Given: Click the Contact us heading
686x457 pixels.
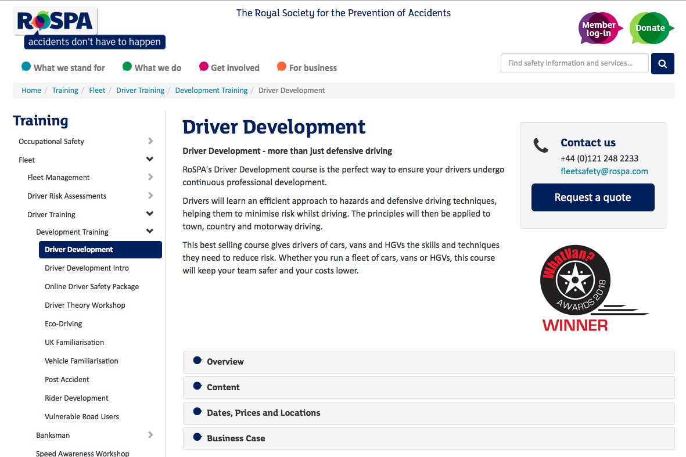Looking at the screenshot, I should [588, 143].
